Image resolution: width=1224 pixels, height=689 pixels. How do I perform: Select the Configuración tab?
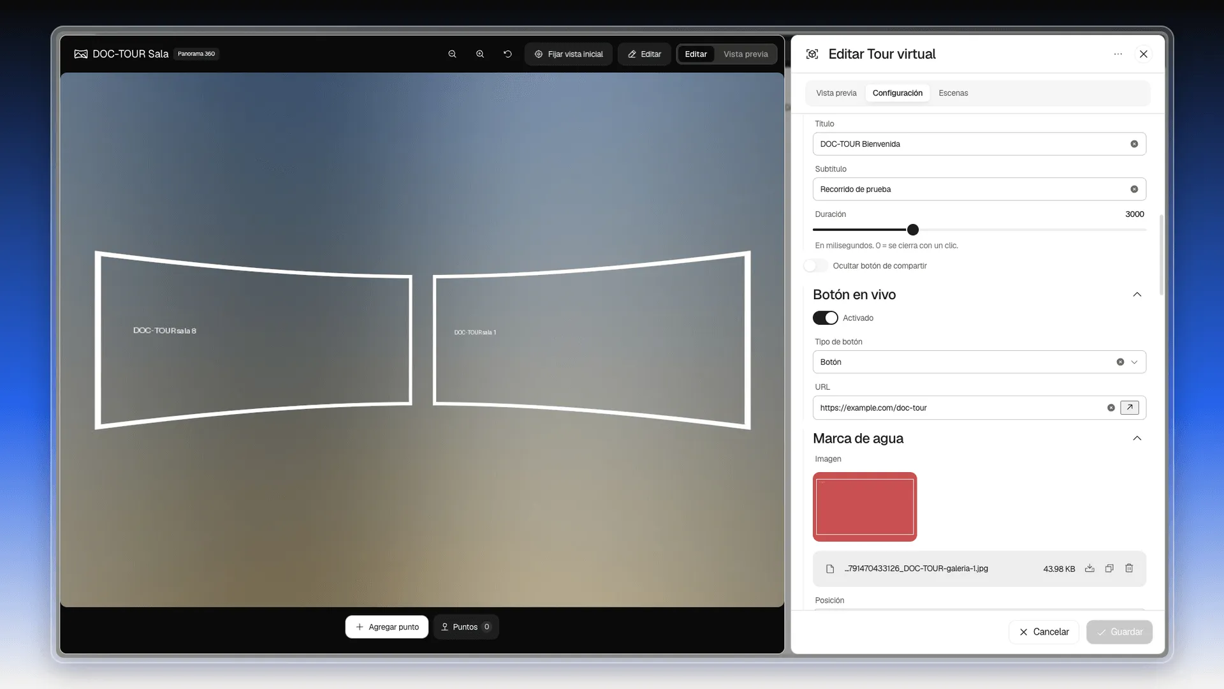coord(898,93)
